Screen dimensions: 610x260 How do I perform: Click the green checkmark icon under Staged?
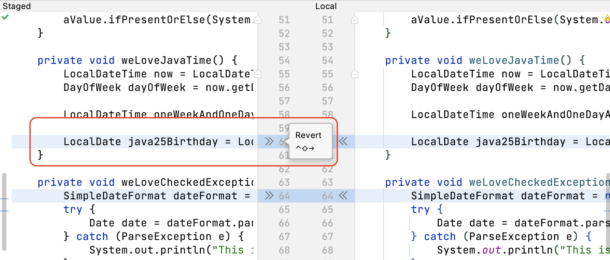pyautogui.click(x=5, y=17)
